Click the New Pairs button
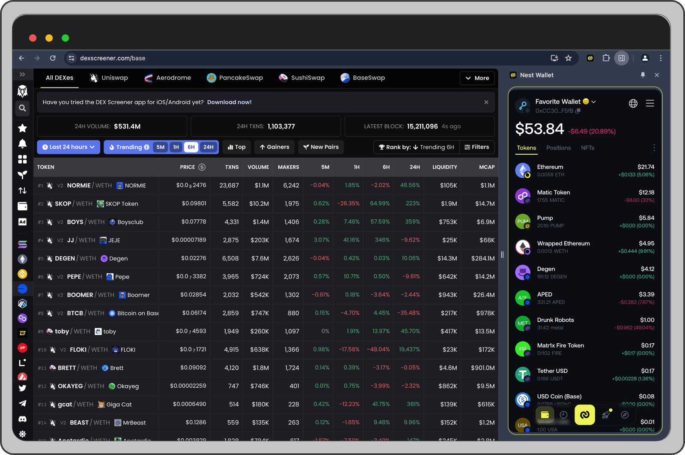The height and width of the screenshot is (455, 685). [x=321, y=147]
